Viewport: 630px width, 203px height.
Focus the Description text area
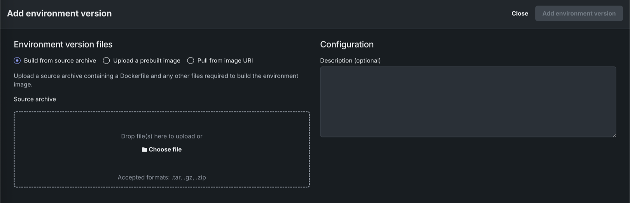468,101
